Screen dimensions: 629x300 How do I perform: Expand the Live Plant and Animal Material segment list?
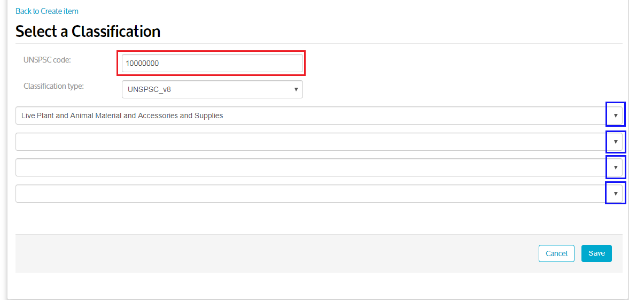coord(319,116)
